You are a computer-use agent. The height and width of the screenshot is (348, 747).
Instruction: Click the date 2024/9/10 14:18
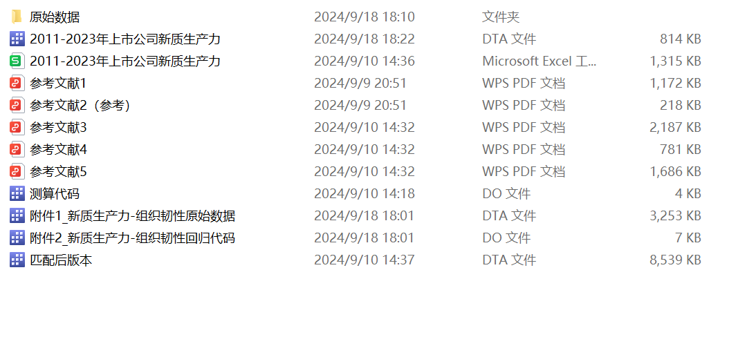point(364,194)
